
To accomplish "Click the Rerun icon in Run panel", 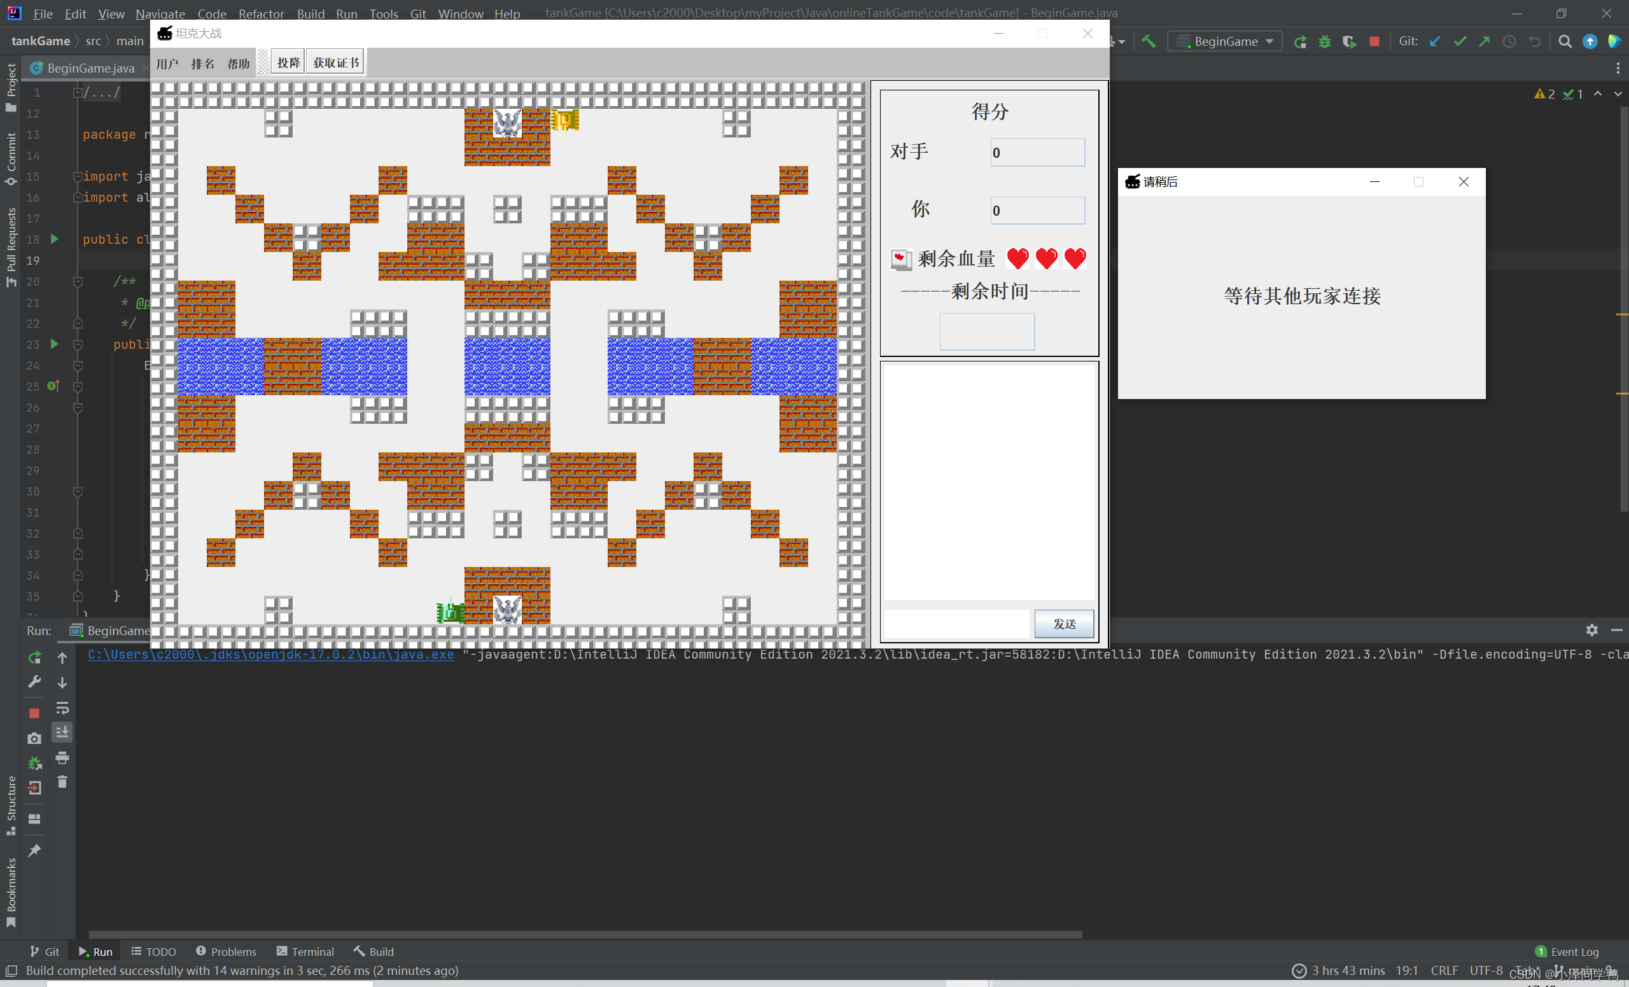I will [34, 658].
